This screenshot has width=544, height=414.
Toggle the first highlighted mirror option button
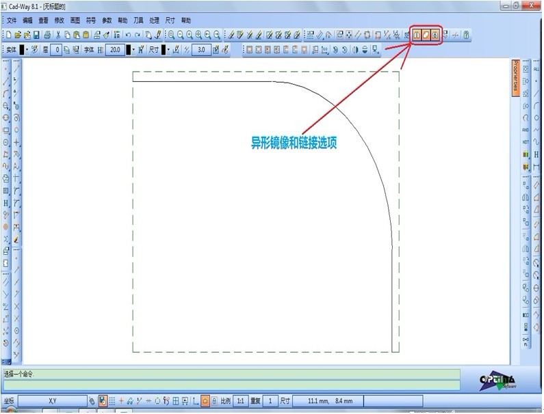417,35
